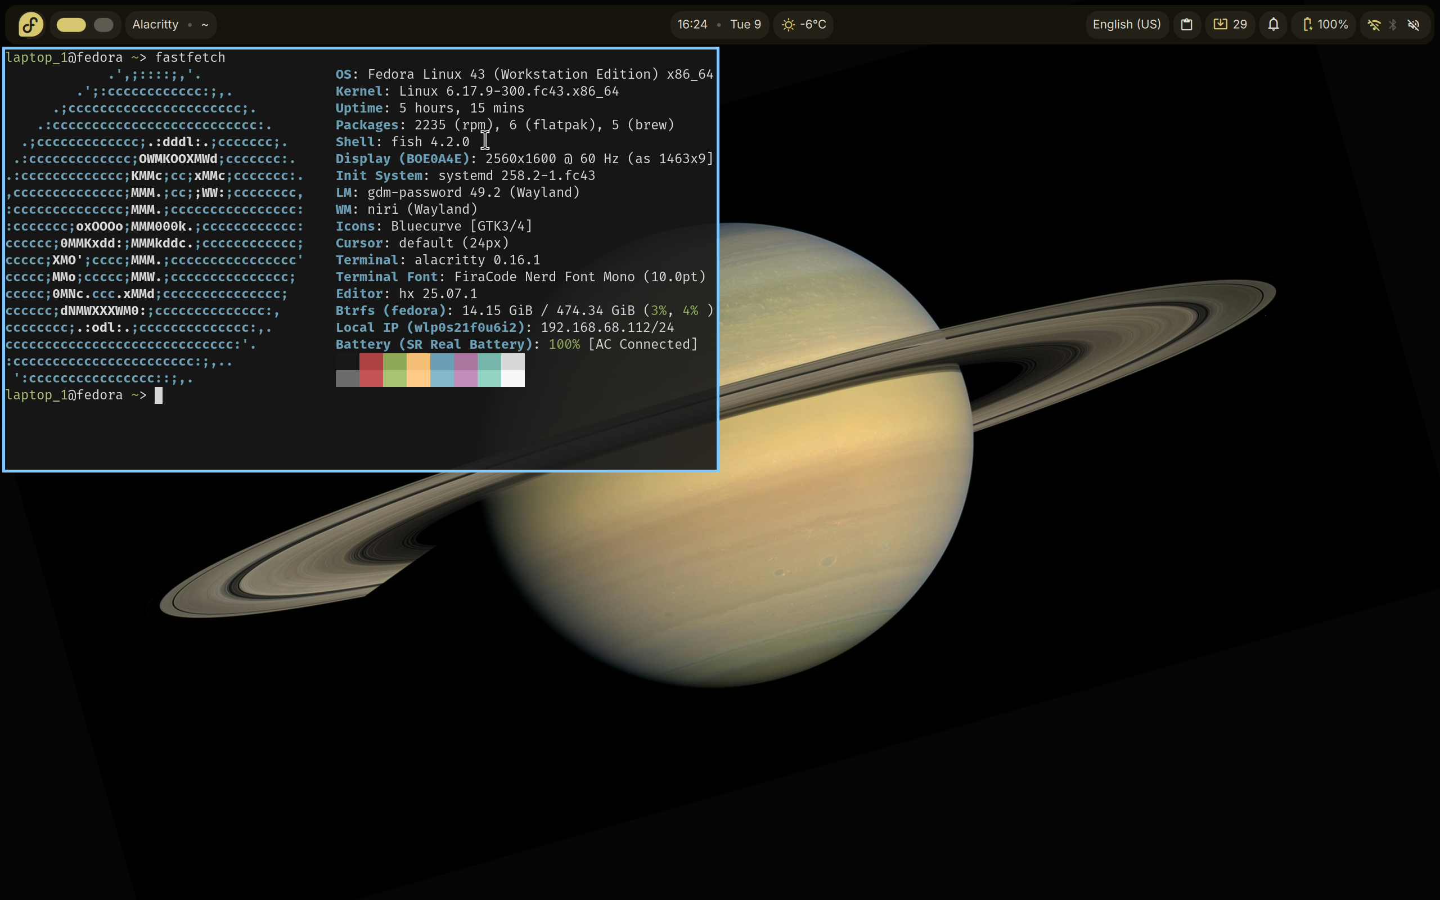Open the 29 pending updates indicator
Viewport: 1440px width, 900px height.
tap(1230, 24)
